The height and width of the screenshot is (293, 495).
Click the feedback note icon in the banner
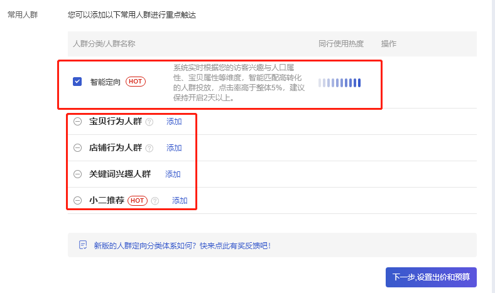(83, 245)
